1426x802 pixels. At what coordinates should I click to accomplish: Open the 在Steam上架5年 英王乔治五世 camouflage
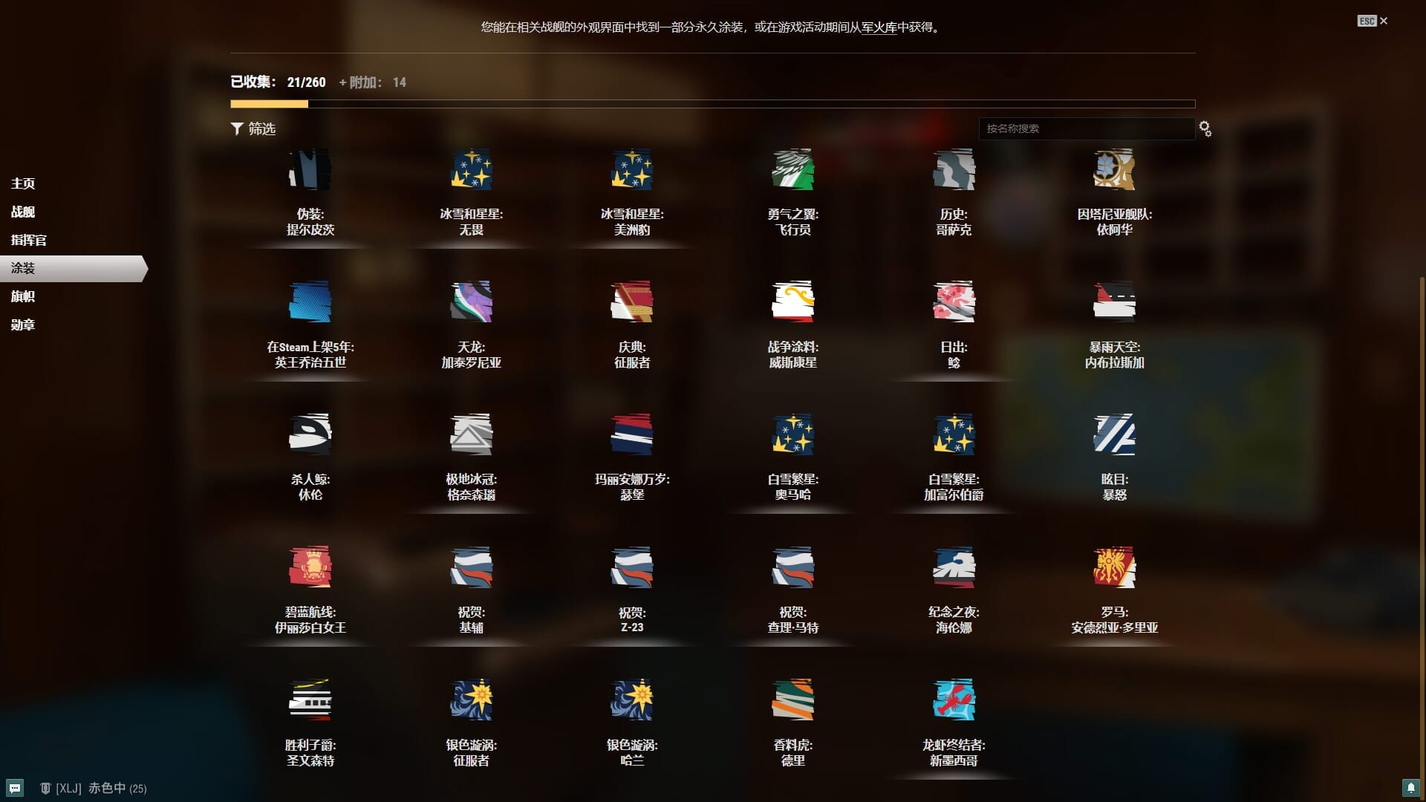pos(310,302)
